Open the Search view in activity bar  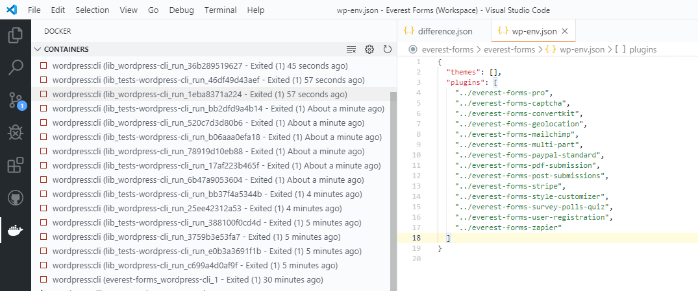(16, 67)
